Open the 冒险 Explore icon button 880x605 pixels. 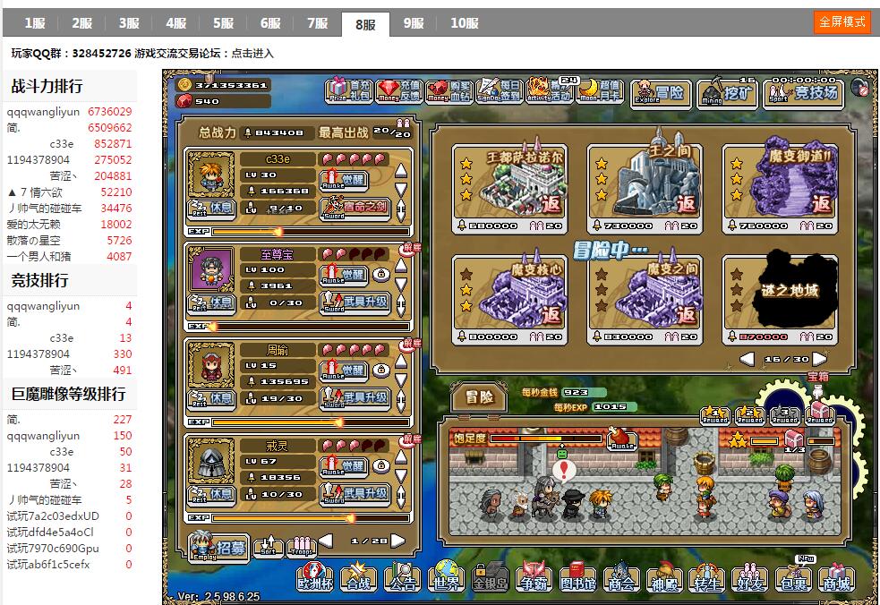click(660, 92)
